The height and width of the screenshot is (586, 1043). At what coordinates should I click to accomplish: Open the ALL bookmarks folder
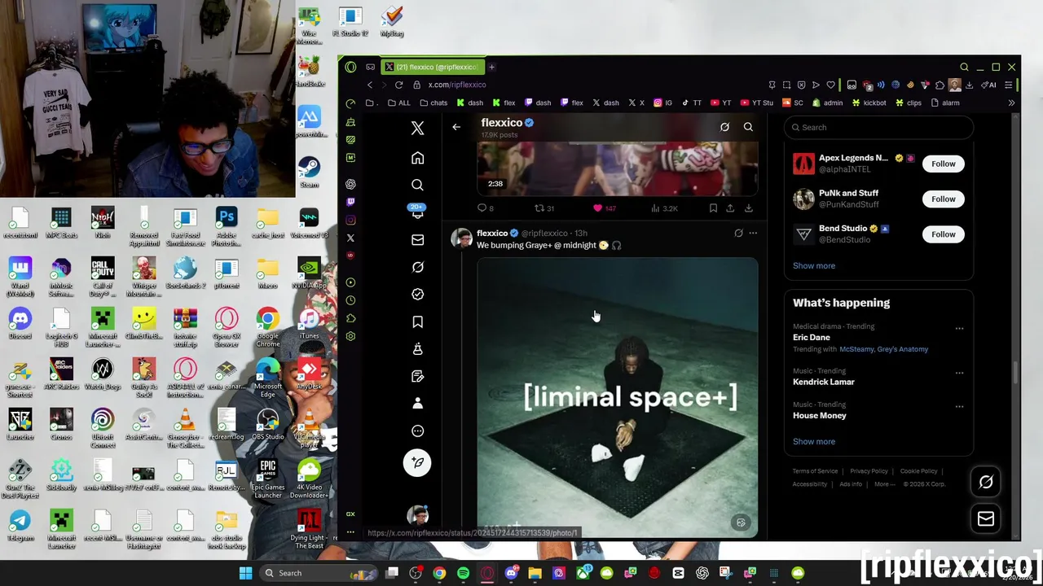click(x=398, y=103)
